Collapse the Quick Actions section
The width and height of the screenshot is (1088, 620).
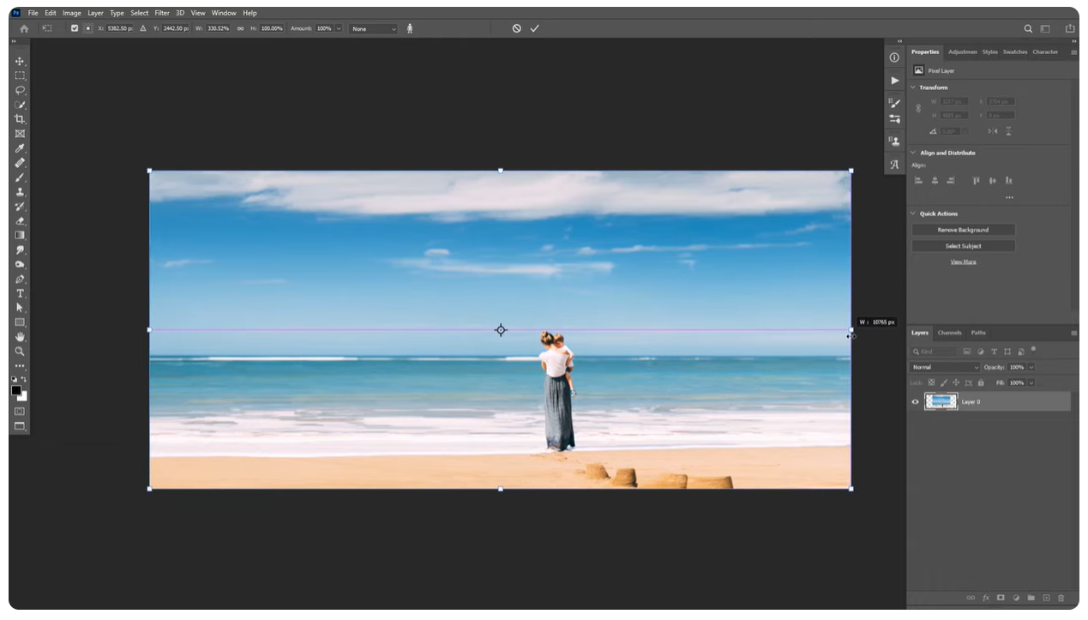point(913,214)
